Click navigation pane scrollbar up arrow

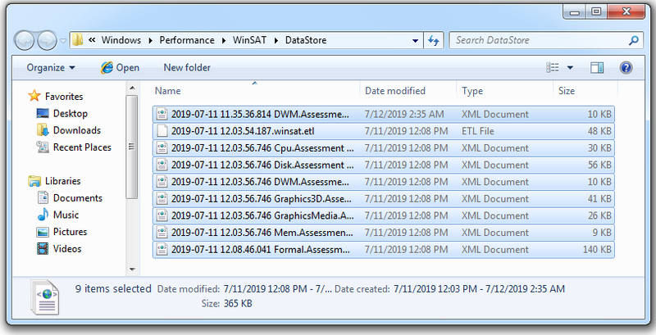(x=132, y=88)
